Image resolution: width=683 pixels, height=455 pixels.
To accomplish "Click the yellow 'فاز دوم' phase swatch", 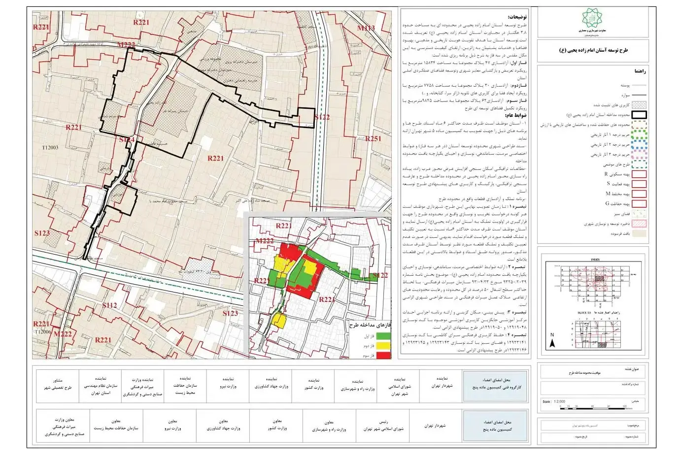I will tap(383, 345).
